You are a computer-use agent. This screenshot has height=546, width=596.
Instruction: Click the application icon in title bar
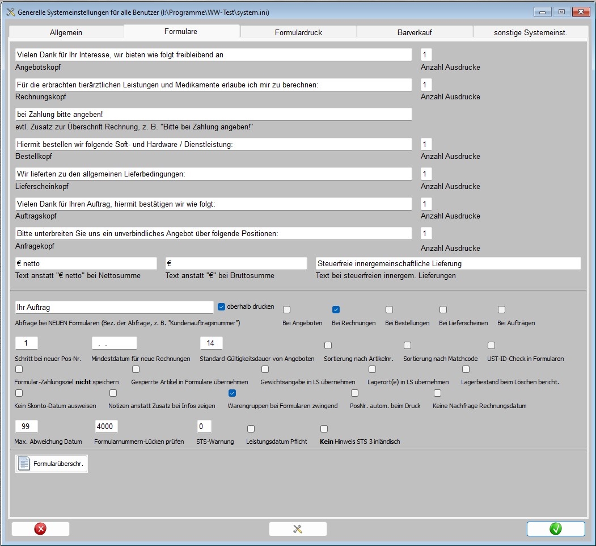coord(11,12)
